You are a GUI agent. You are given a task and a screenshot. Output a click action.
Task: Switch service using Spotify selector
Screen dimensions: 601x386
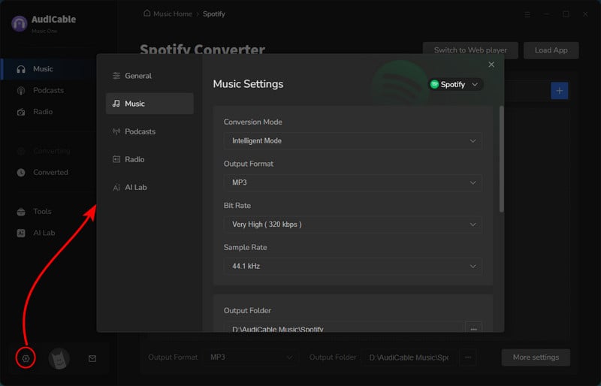pos(455,85)
